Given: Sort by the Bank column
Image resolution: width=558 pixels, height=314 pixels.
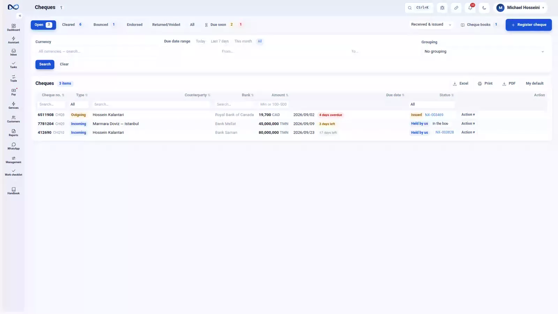Looking at the screenshot, I should [x=248, y=95].
